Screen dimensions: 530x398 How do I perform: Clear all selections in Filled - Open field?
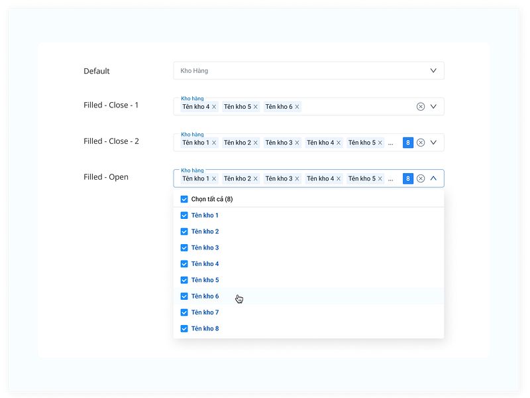point(421,178)
